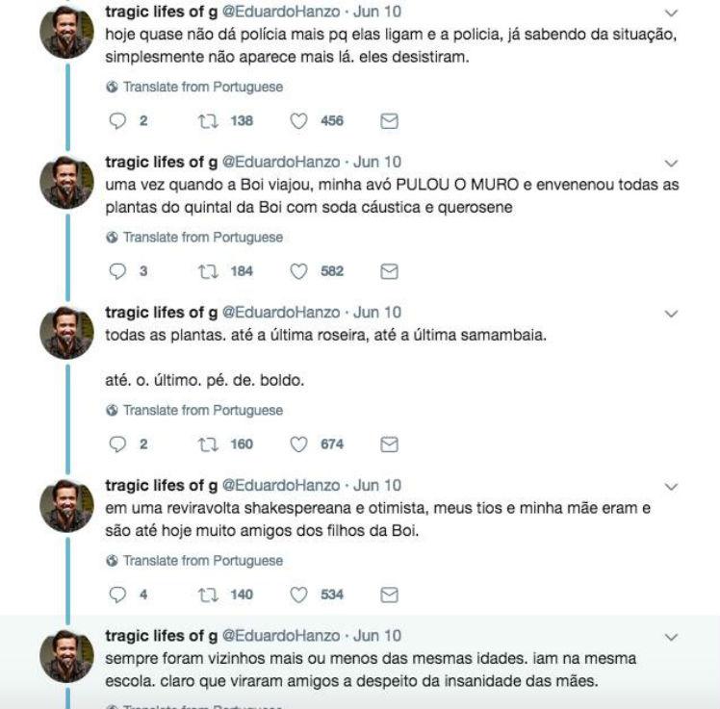Send the 'PULOU O MURO' tweet by message
720x709 pixels.
click(390, 271)
